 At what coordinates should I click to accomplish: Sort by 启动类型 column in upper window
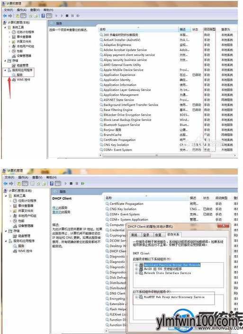[209, 29]
